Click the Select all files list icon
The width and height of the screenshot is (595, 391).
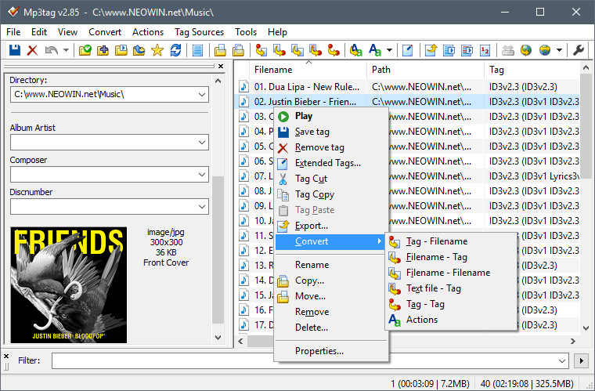point(198,50)
